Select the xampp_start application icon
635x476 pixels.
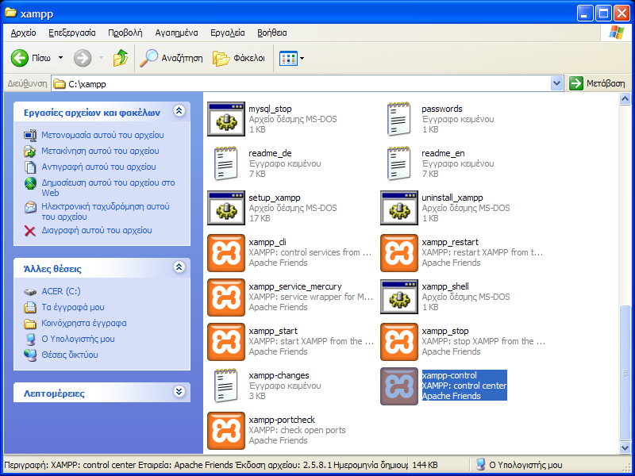coord(226,342)
